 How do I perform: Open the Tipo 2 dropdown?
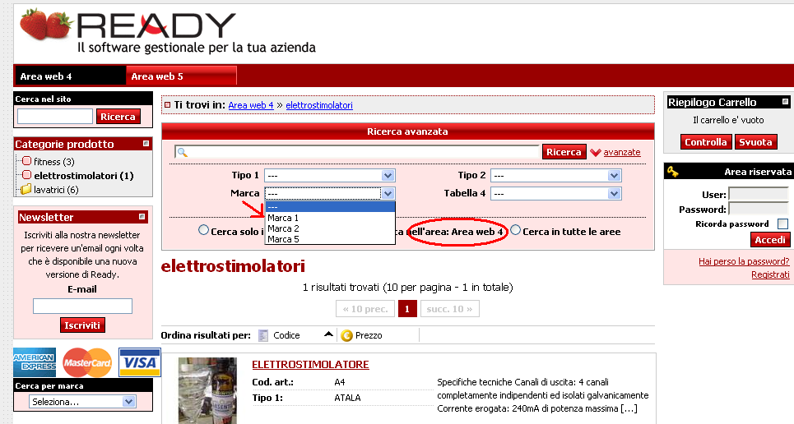[556, 176]
